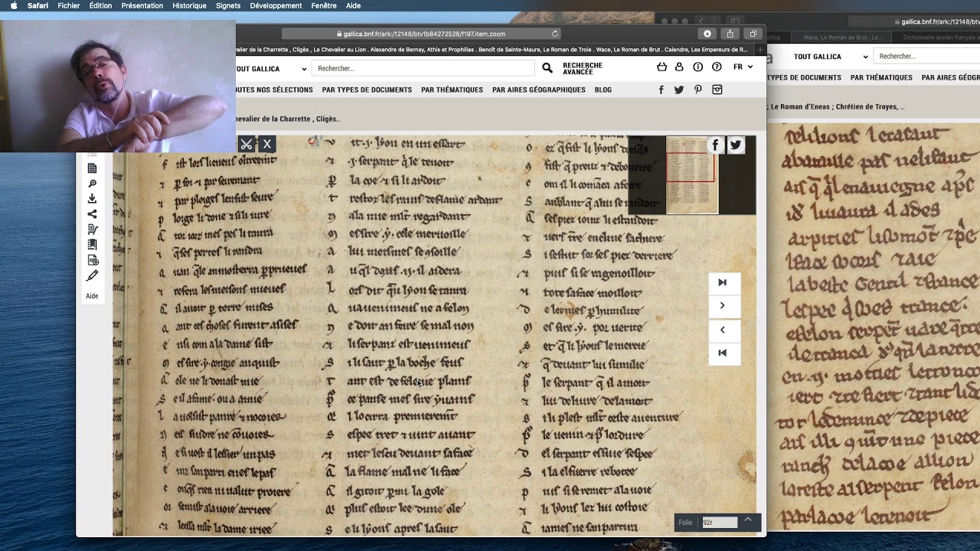Open the Développement menu
This screenshot has width=980, height=551.
[276, 5]
